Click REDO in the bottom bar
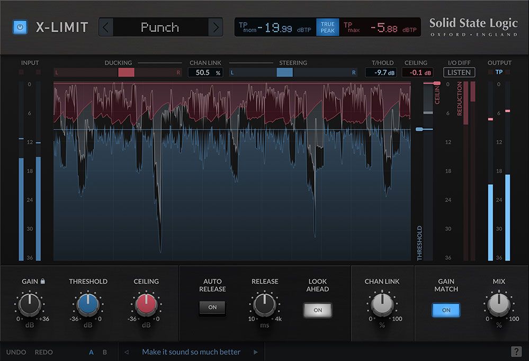The image size is (529, 361). [44, 351]
